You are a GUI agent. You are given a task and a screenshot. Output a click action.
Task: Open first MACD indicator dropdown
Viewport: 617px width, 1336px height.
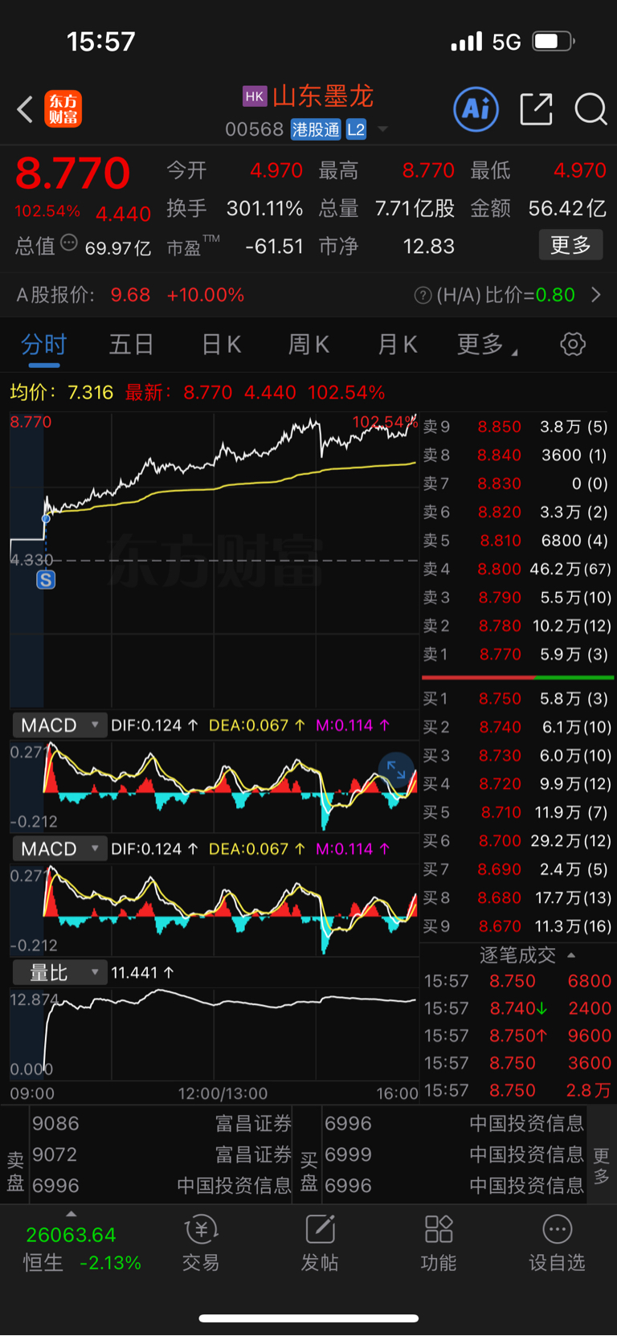point(59,725)
